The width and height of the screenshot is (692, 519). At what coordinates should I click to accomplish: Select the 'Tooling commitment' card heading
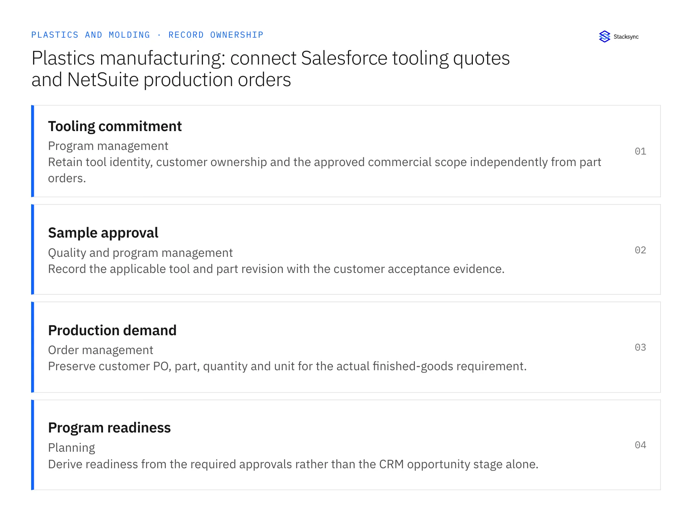tap(115, 126)
